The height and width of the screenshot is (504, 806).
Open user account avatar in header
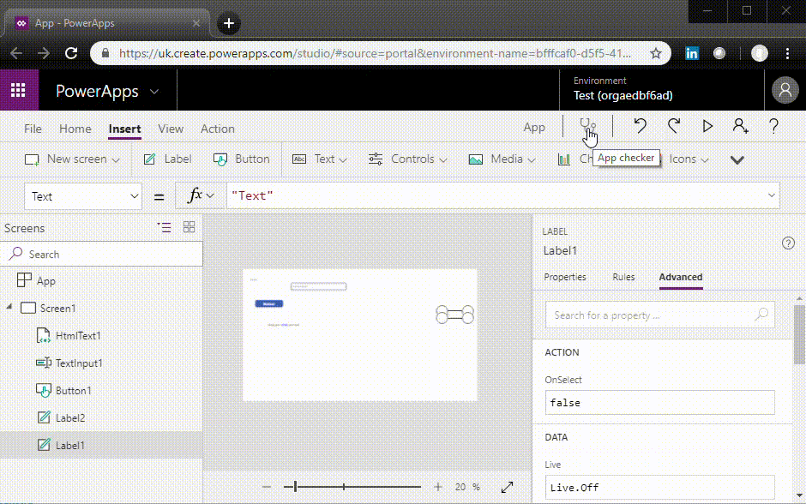(785, 90)
